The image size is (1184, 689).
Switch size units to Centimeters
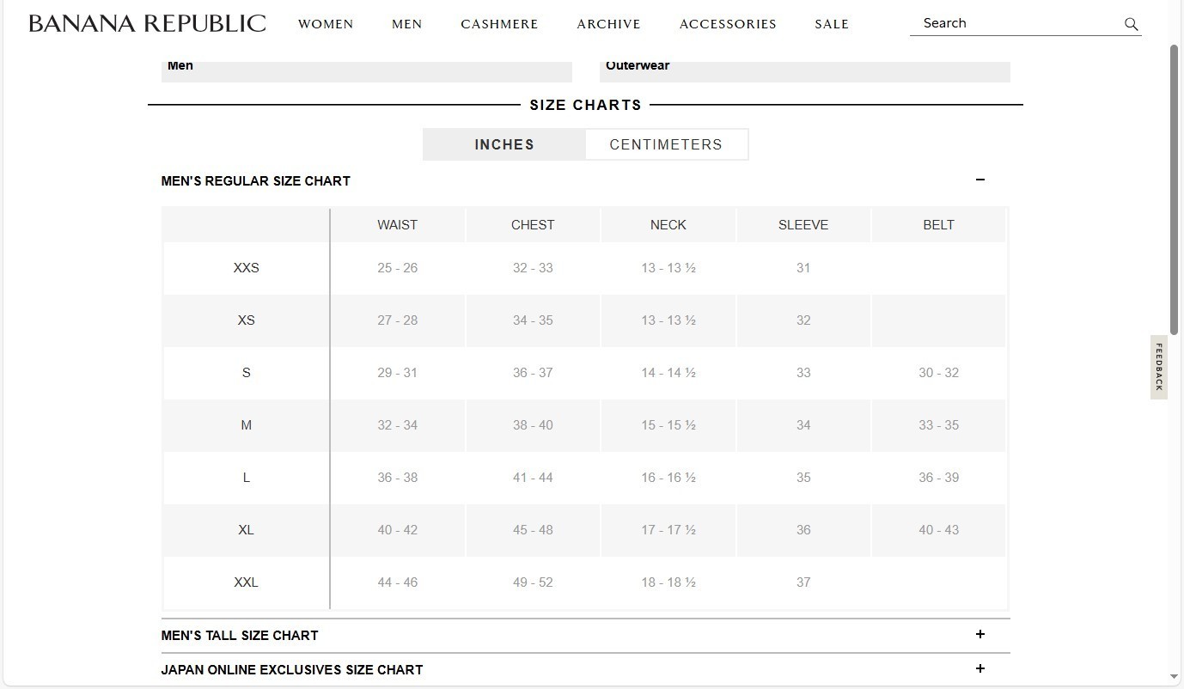(666, 144)
